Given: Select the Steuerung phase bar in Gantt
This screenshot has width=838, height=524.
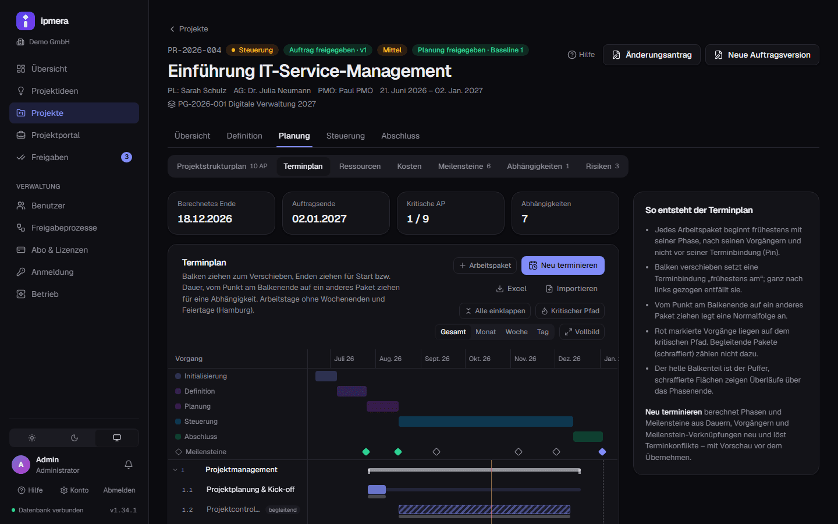Looking at the screenshot, I should coord(486,422).
